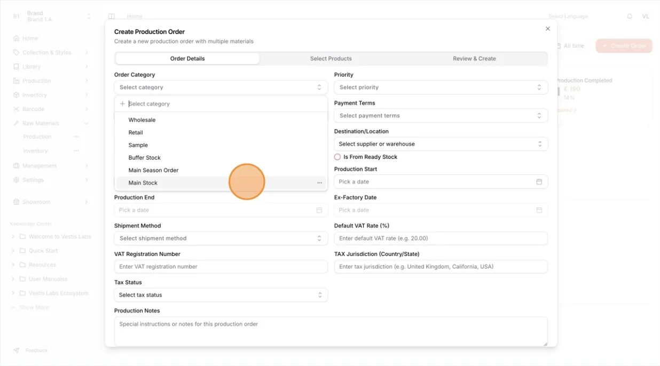This screenshot has width=660, height=366.
Task: Open the notifications bell icon
Action: pyautogui.click(x=630, y=17)
